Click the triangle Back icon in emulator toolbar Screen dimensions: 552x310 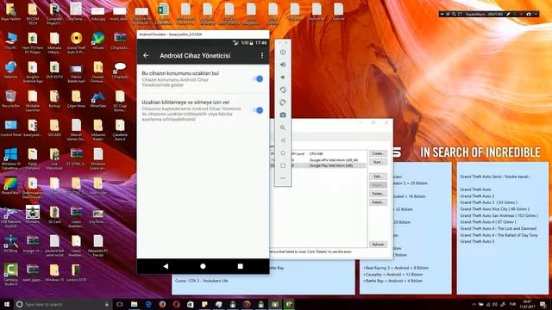click(283, 140)
